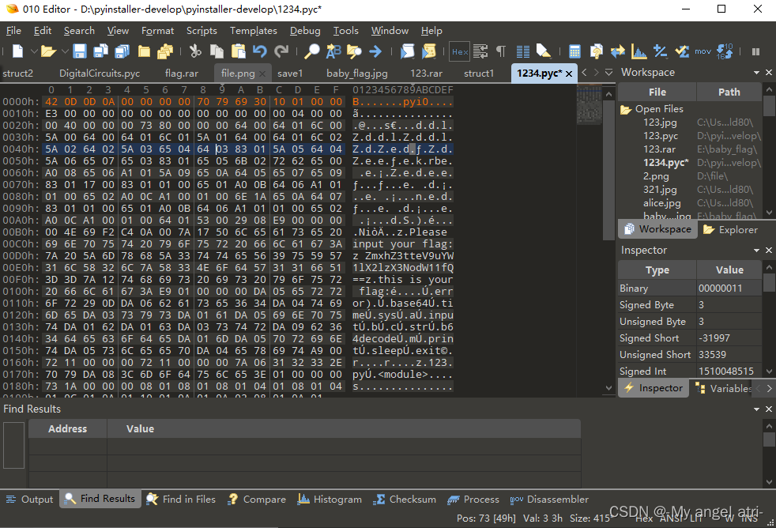This screenshot has width=776, height=528.
Task: Expand the New file dropdown arrow
Action: pyautogui.click(x=34, y=51)
